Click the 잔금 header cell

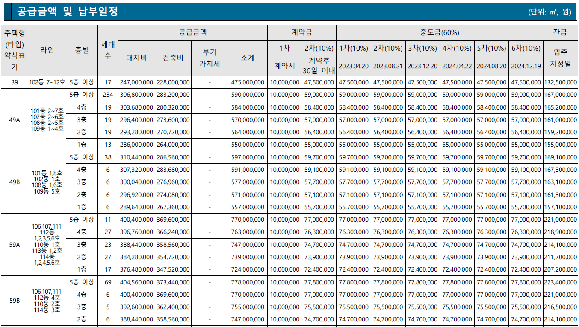tap(560, 32)
